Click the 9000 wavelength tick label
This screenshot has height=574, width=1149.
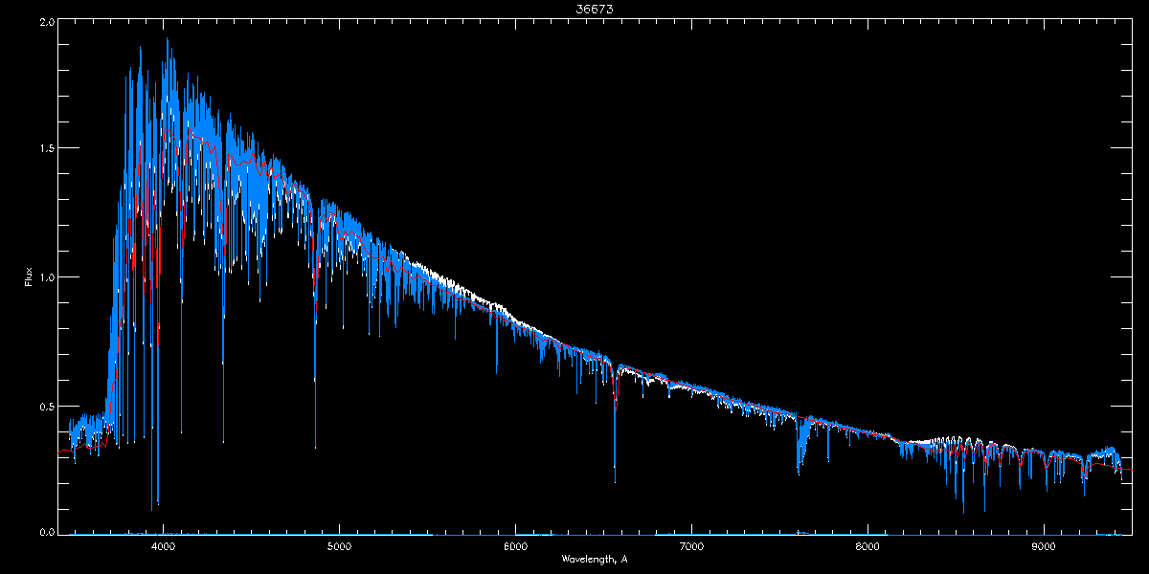pyautogui.click(x=1044, y=546)
